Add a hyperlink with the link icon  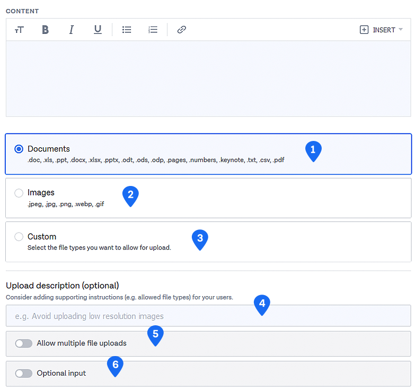182,30
